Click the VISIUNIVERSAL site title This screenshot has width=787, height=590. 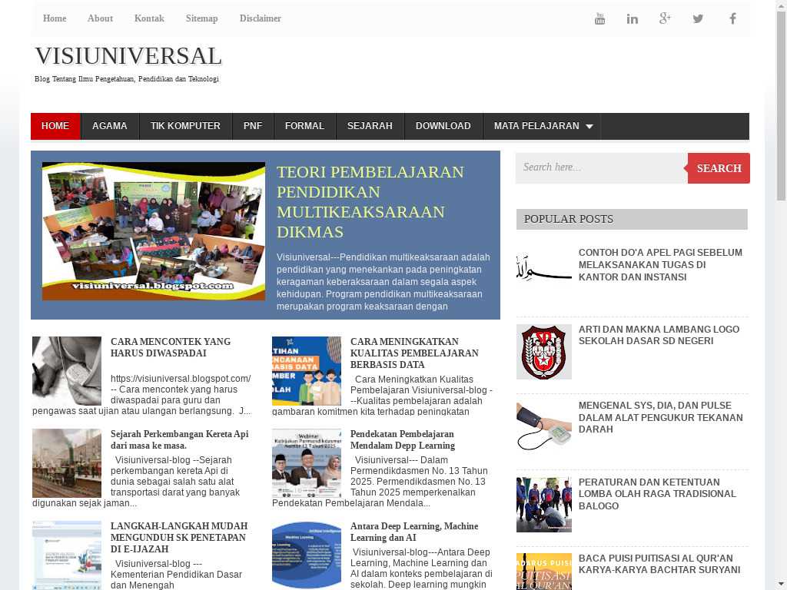pos(128,56)
